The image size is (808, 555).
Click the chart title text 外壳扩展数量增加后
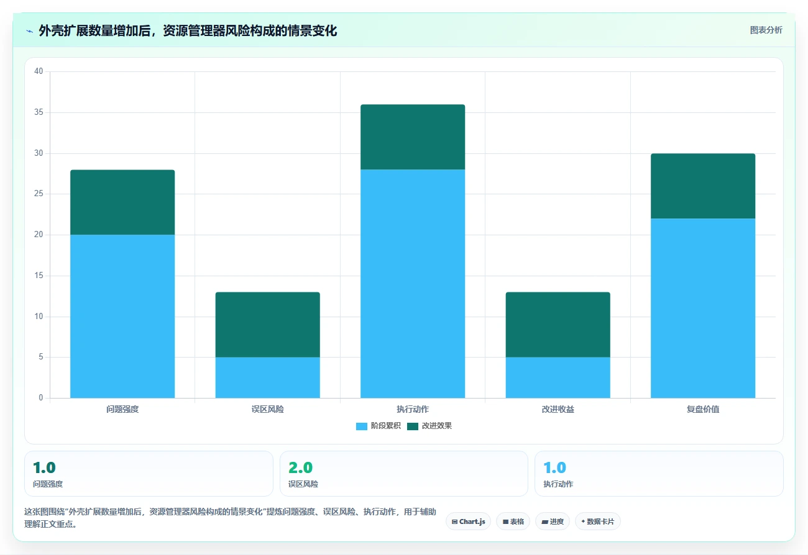pos(94,31)
